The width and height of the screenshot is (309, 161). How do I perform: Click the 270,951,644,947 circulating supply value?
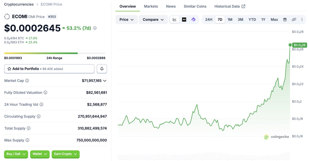point(92,116)
